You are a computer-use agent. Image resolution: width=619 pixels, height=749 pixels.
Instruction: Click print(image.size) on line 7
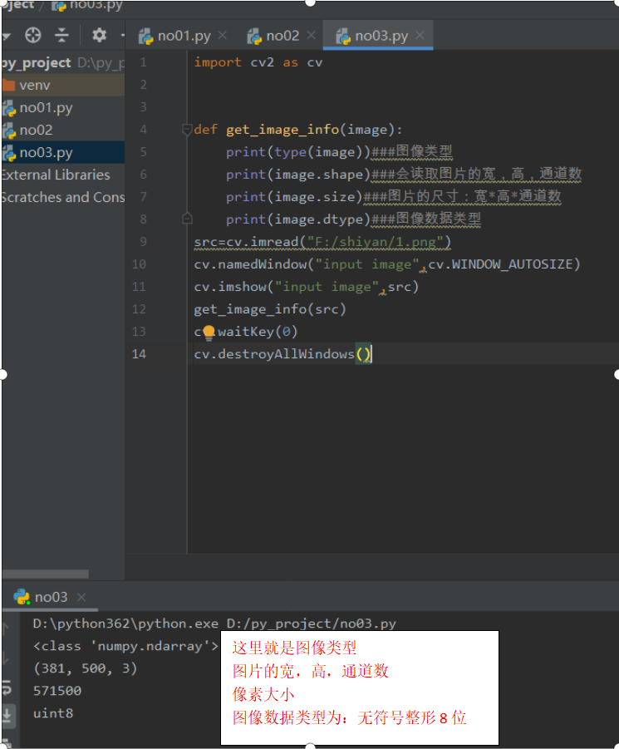[294, 197]
